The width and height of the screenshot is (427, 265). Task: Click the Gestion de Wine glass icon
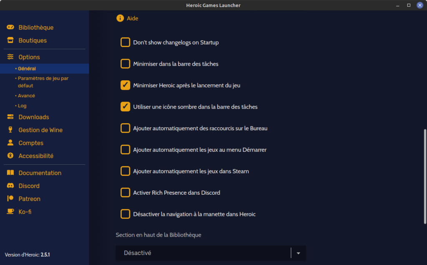10,130
